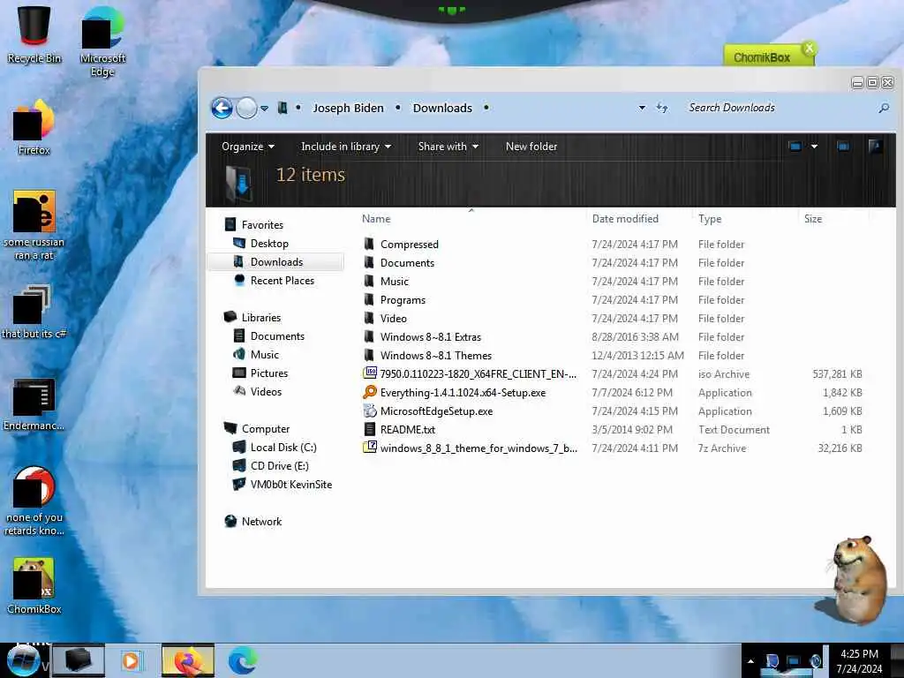Screen dimensions: 904x678
Task: Open the address bar history dropdown
Action: pos(642,108)
